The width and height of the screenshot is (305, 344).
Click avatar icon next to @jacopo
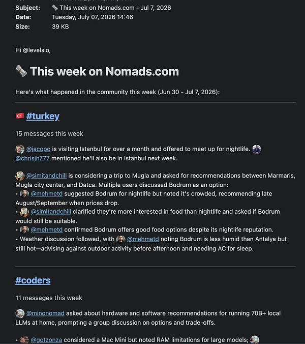20,149
